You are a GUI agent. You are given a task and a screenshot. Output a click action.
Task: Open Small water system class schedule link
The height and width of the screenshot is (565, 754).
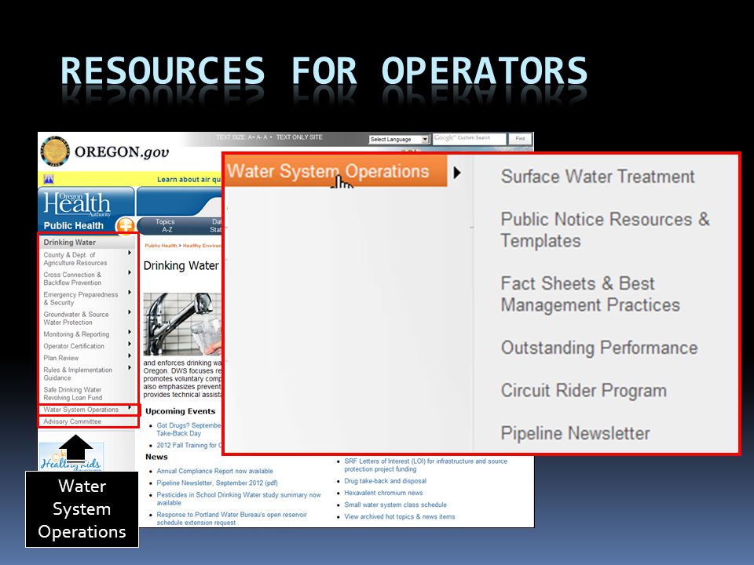pyautogui.click(x=395, y=505)
